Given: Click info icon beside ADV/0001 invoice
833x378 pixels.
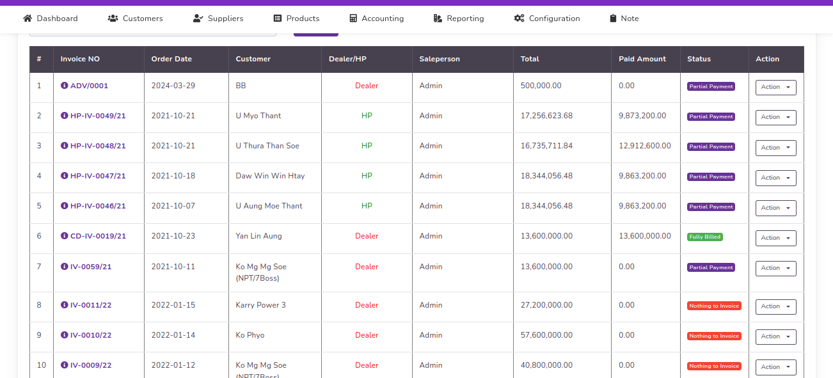Looking at the screenshot, I should tap(64, 86).
